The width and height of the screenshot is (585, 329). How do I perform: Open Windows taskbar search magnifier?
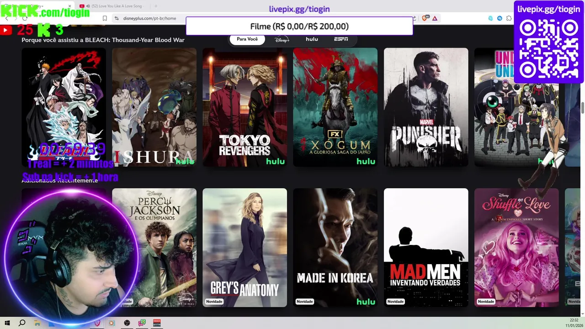[22, 323]
